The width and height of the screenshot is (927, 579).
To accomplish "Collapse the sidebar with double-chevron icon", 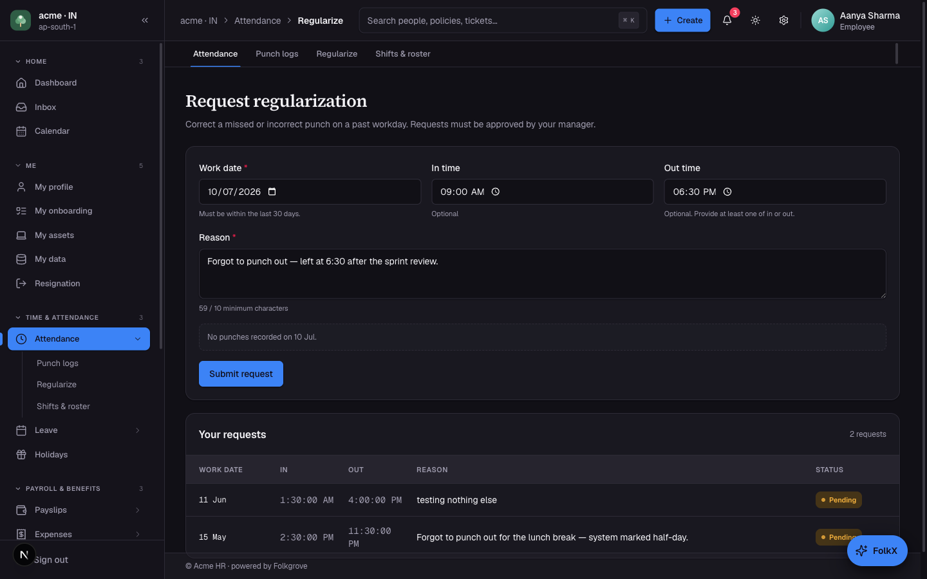I will (x=145, y=21).
